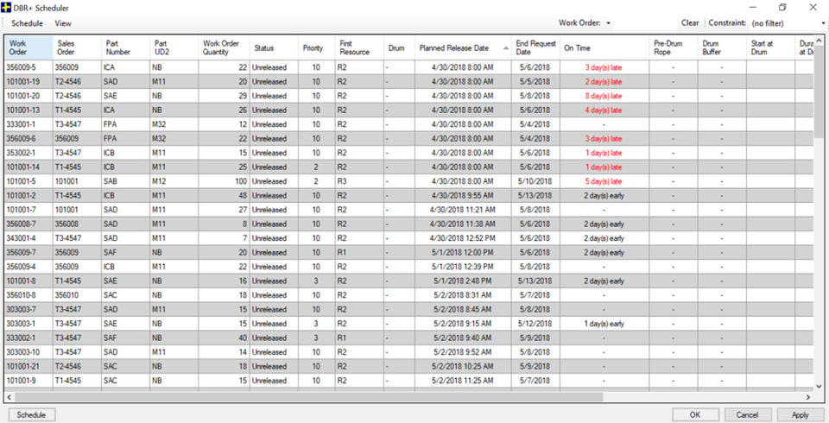Select work order 356009-6 cell

pyautogui.click(x=28, y=138)
